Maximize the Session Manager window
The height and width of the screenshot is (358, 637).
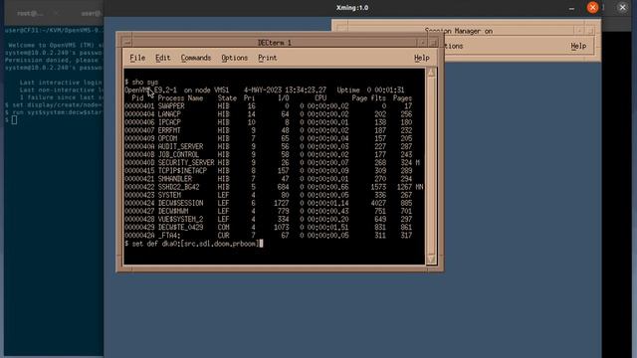point(589,31)
